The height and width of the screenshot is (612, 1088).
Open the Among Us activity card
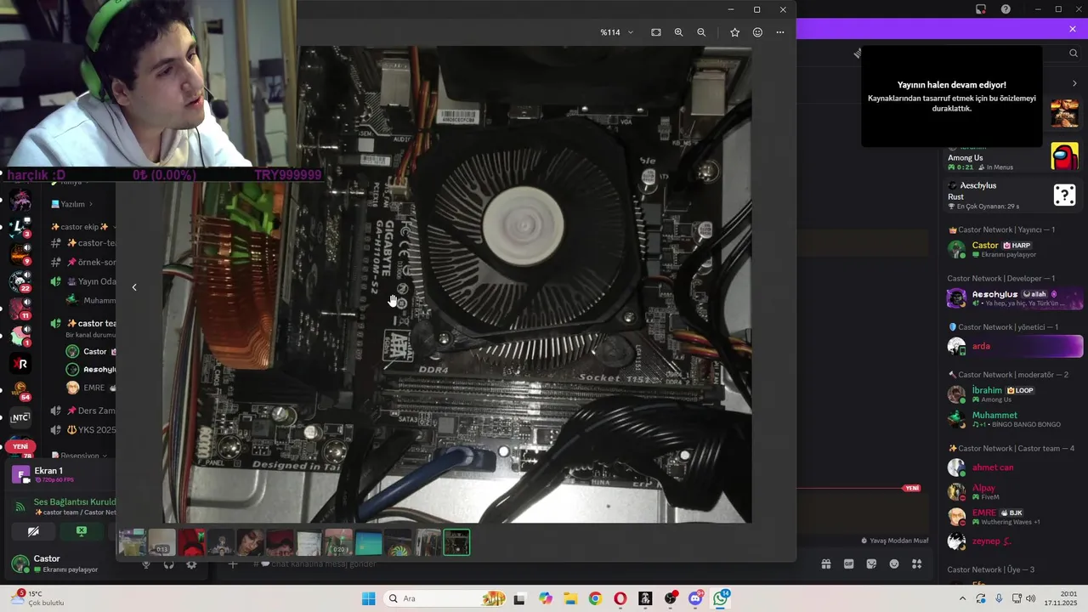1013,157
